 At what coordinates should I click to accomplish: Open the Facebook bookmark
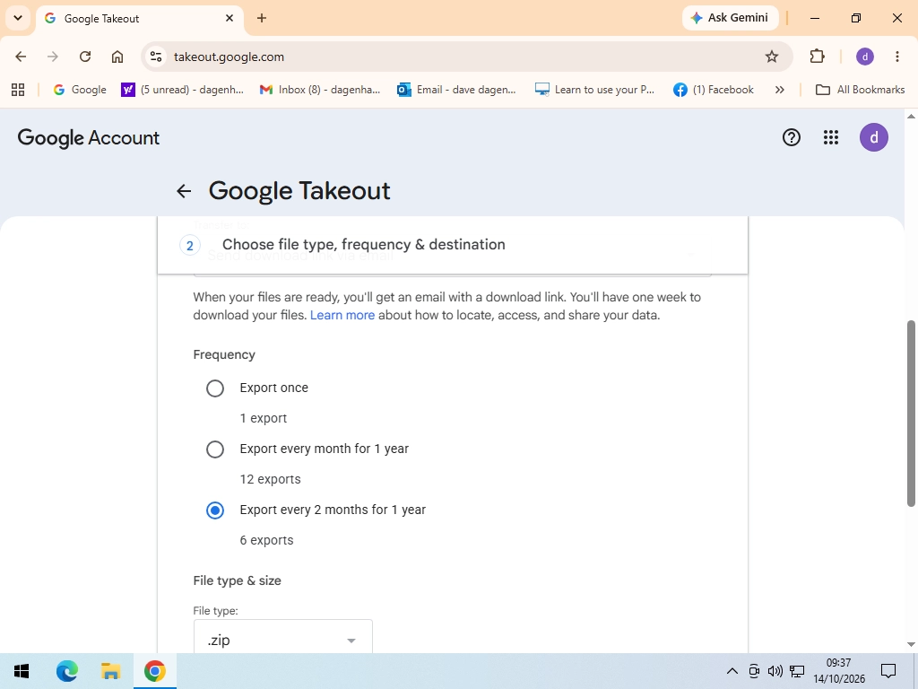(x=713, y=90)
